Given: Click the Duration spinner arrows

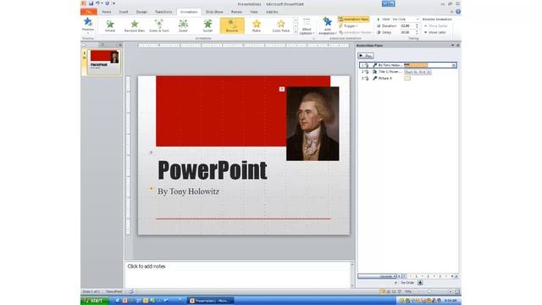Looking at the screenshot, I should coord(417,26).
